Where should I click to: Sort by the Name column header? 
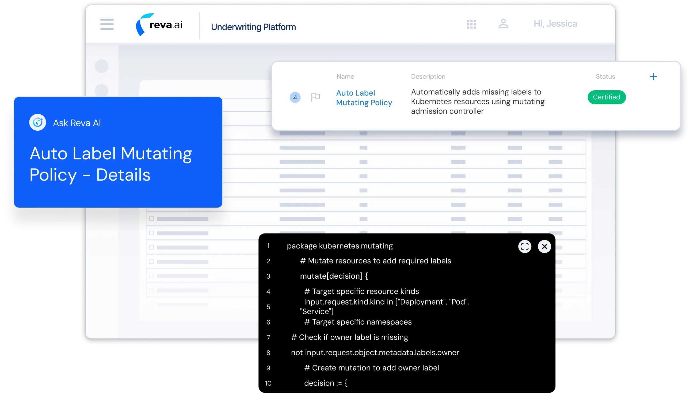coord(345,77)
